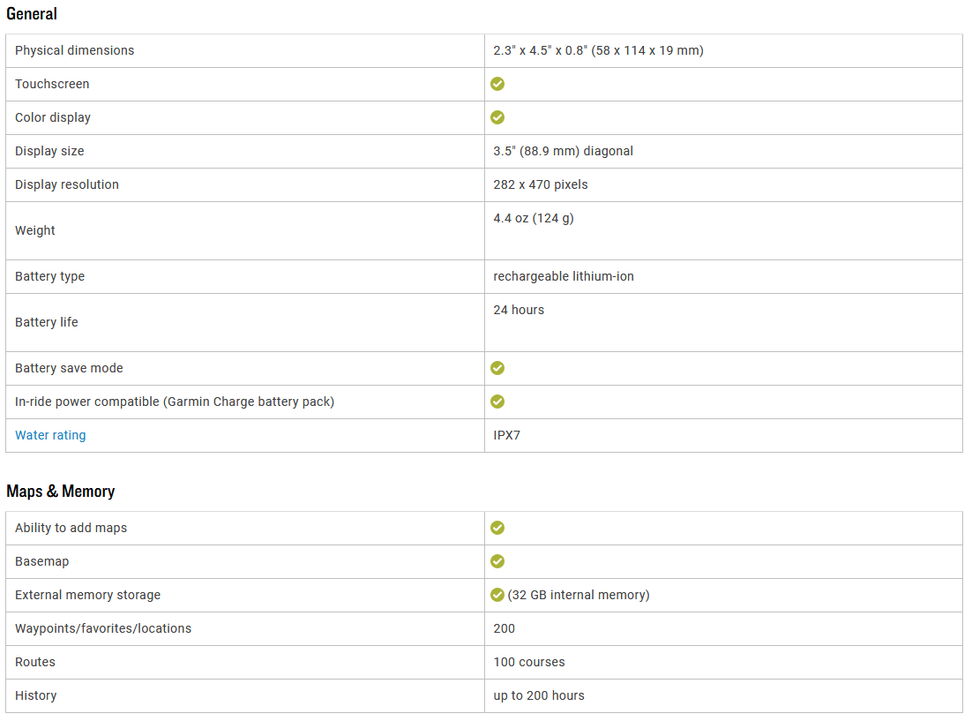972x721 pixels.
Task: Click the Ability to add maps checkmark
Action: 497,528
